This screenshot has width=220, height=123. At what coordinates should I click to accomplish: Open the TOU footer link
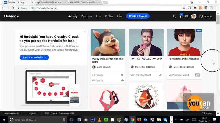[47, 113]
